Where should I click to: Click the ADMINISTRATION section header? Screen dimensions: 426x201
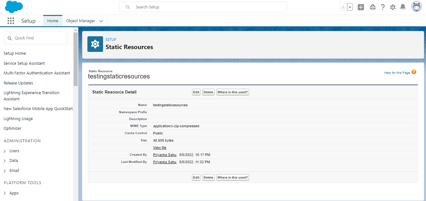click(22, 141)
